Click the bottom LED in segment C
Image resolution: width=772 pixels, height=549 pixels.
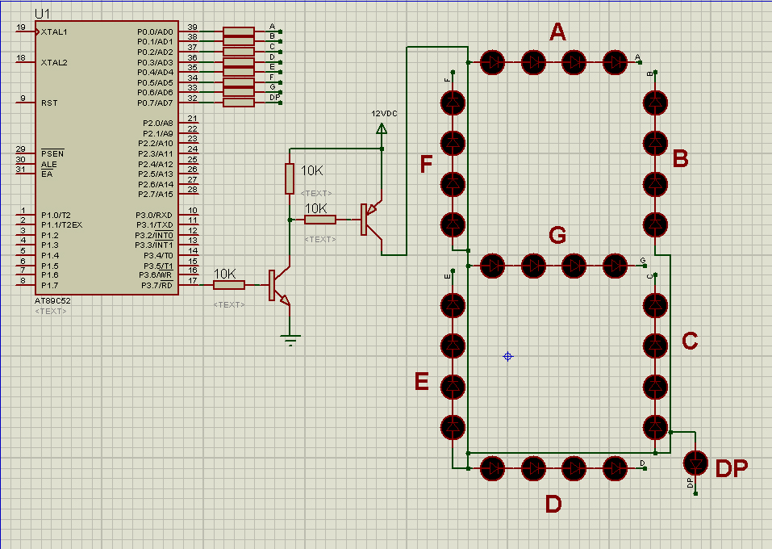click(x=655, y=425)
